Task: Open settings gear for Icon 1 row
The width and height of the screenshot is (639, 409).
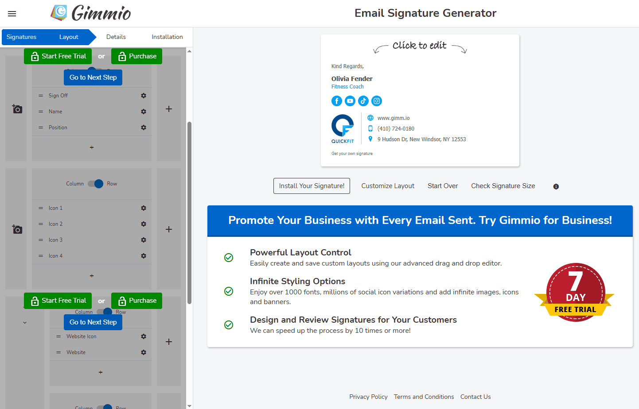Action: click(x=144, y=208)
